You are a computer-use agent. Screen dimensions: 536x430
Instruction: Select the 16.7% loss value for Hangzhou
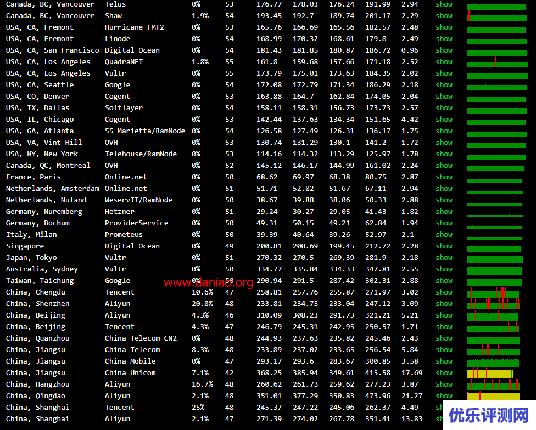coord(202,384)
